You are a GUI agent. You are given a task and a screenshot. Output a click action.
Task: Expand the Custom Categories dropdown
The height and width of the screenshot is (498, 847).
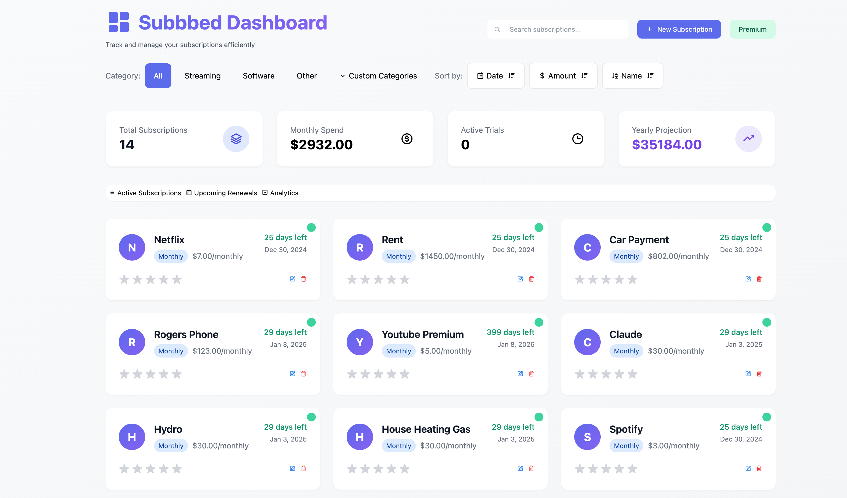(379, 76)
